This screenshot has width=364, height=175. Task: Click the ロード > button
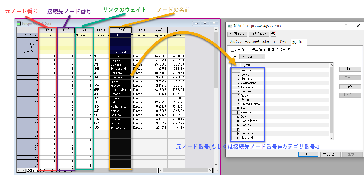pos(350,78)
